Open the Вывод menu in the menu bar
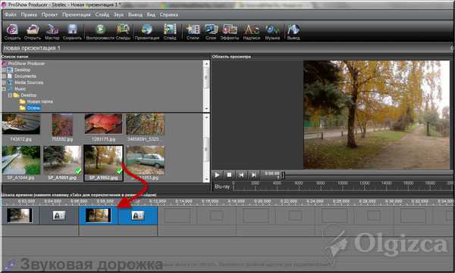This screenshot has width=455, height=273. click(135, 15)
